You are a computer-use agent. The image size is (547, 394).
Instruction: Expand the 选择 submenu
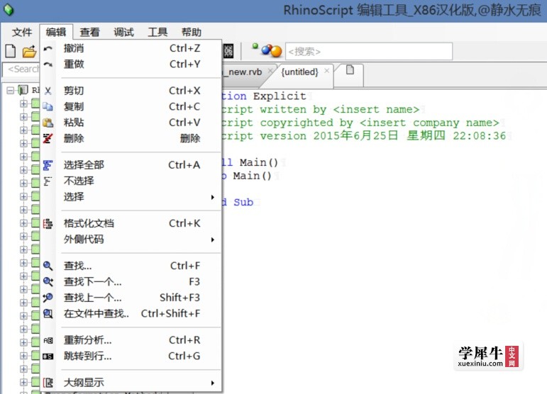pyautogui.click(x=131, y=197)
